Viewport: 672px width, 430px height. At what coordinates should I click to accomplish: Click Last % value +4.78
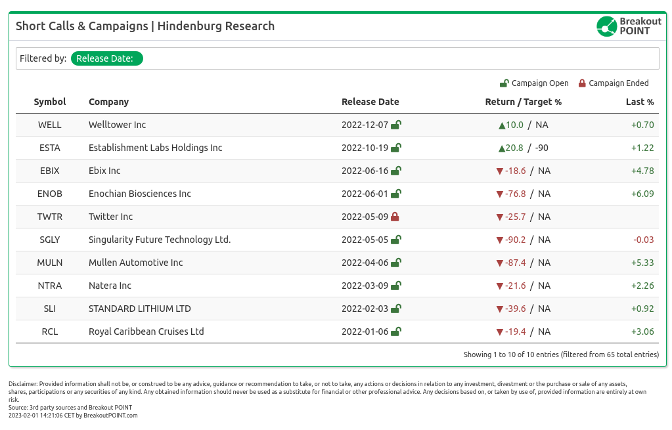[642, 171]
